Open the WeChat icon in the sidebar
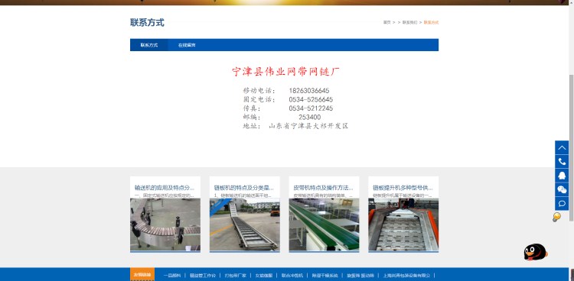The width and height of the screenshot is (574, 281). coord(562,189)
